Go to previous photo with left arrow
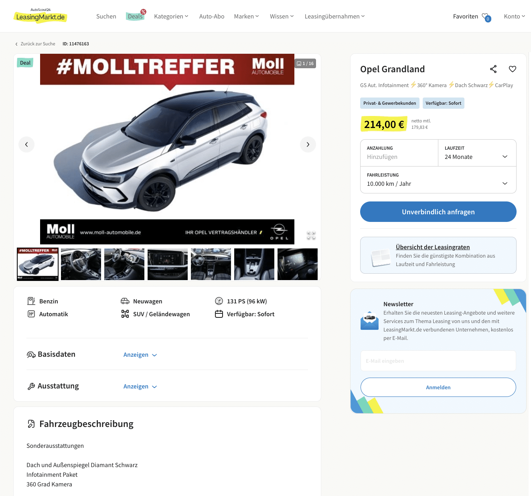531x496 pixels. click(26, 144)
